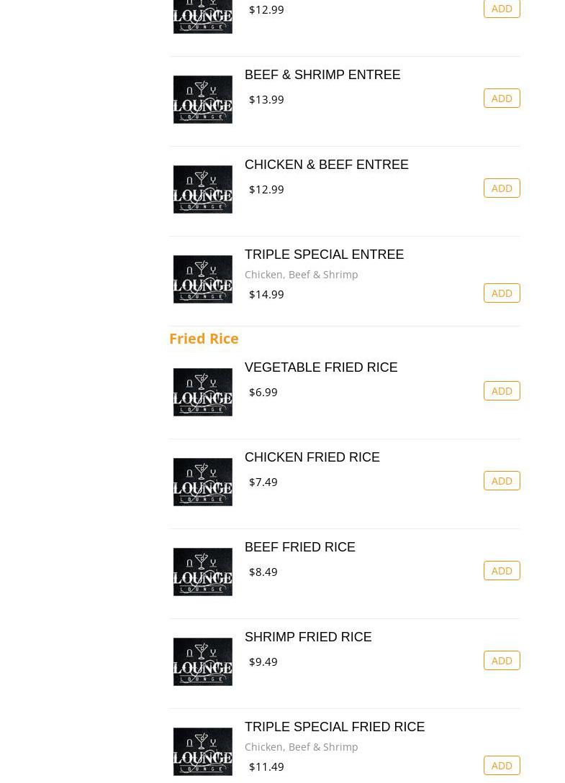Add Triple Special Entree to order
Image resolution: width=565 pixels, height=783 pixels.
(x=502, y=293)
